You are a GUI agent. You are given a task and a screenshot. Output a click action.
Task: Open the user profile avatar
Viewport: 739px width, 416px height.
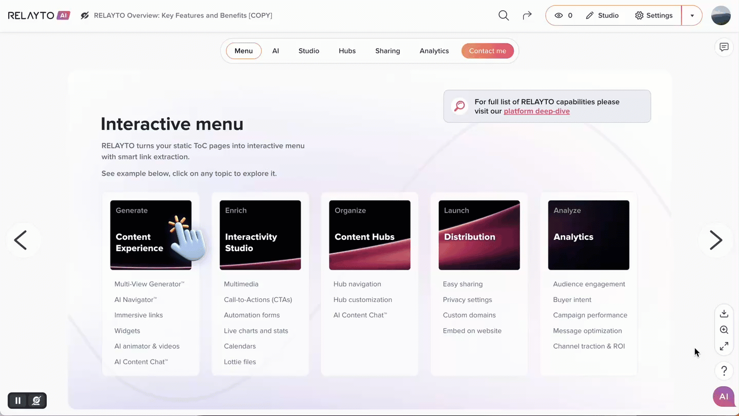[720, 15]
